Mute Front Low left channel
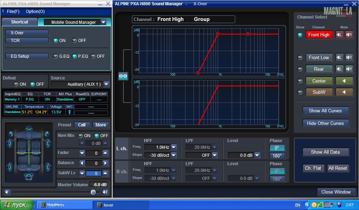Screen dimensions: 359x210 coord(339,58)
